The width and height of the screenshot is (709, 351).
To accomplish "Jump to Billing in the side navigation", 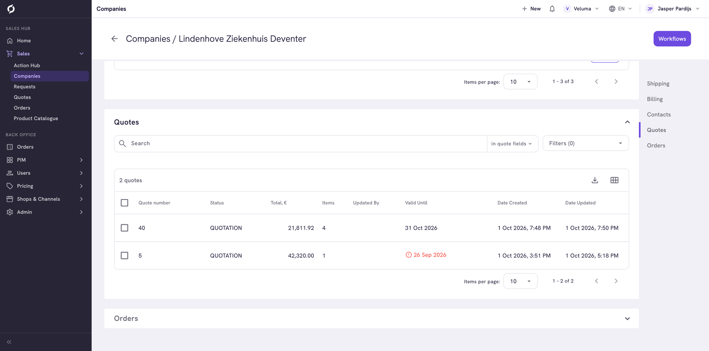I will [655, 99].
